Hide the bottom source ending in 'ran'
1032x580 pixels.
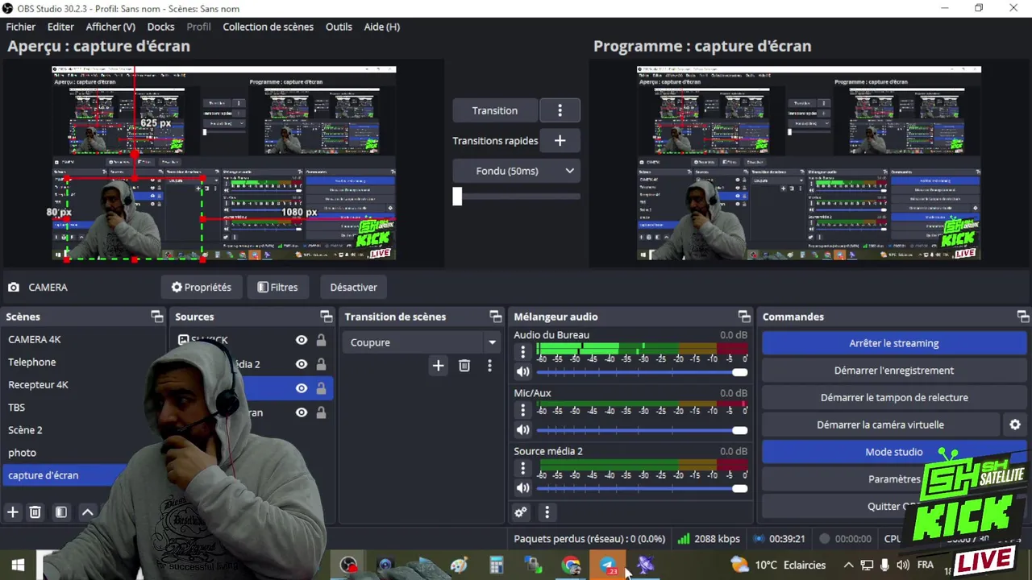tap(302, 412)
